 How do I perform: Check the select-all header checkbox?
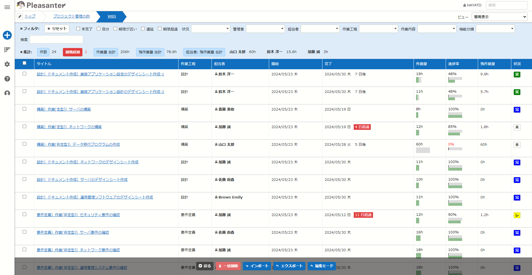(x=25, y=63)
